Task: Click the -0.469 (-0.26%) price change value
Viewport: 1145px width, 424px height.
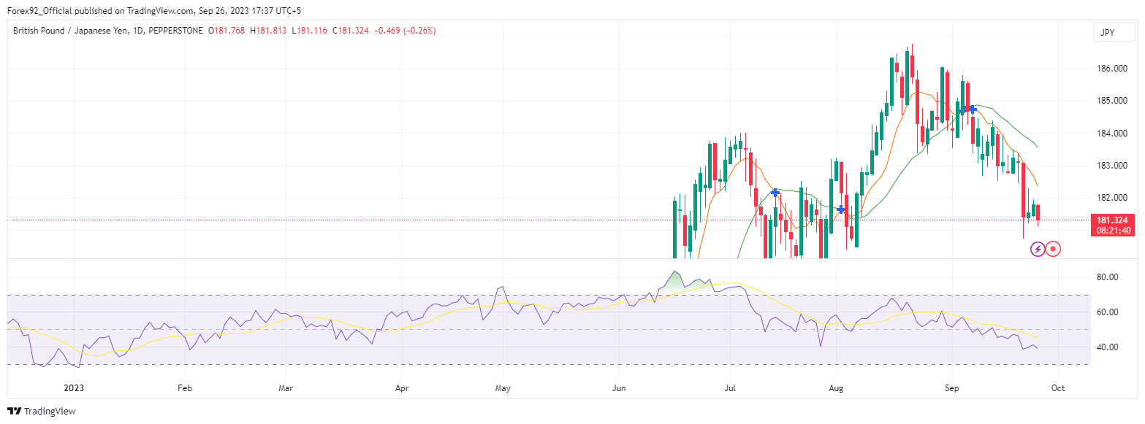Action: 404,31
